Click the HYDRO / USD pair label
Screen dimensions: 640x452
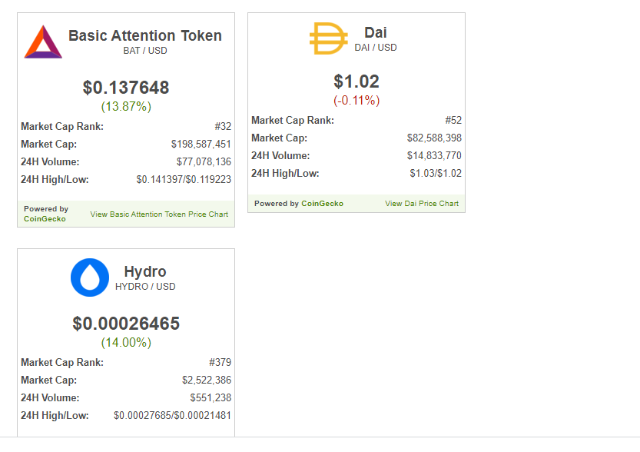click(x=145, y=287)
